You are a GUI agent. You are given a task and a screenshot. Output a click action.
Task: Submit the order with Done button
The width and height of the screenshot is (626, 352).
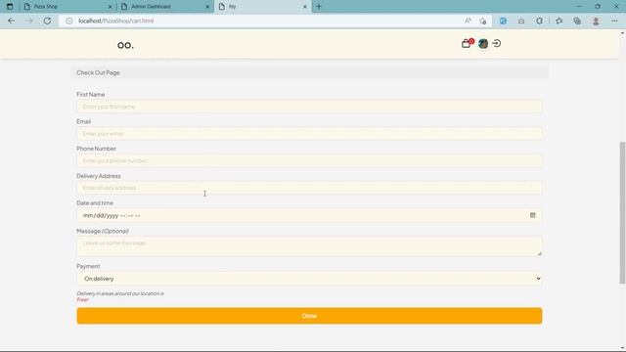click(309, 316)
